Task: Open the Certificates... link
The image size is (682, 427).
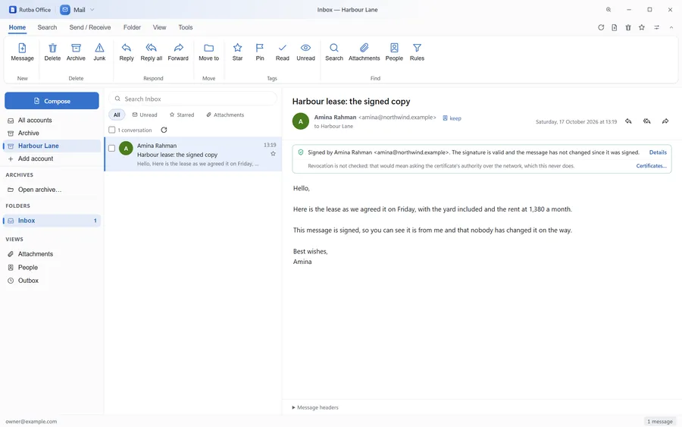Action: click(651, 166)
